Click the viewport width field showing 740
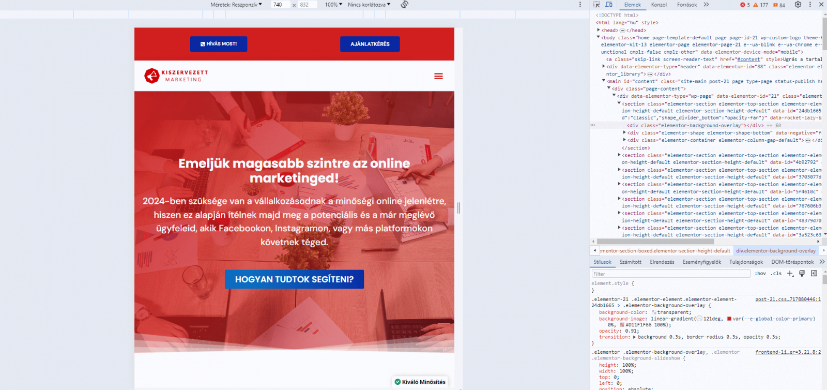Image resolution: width=827 pixels, height=390 pixels. 280,5
